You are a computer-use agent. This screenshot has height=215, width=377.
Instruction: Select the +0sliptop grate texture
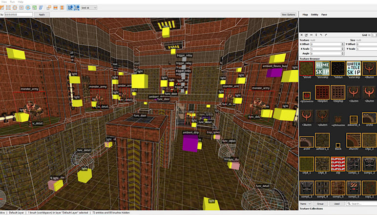[x=338, y=92]
